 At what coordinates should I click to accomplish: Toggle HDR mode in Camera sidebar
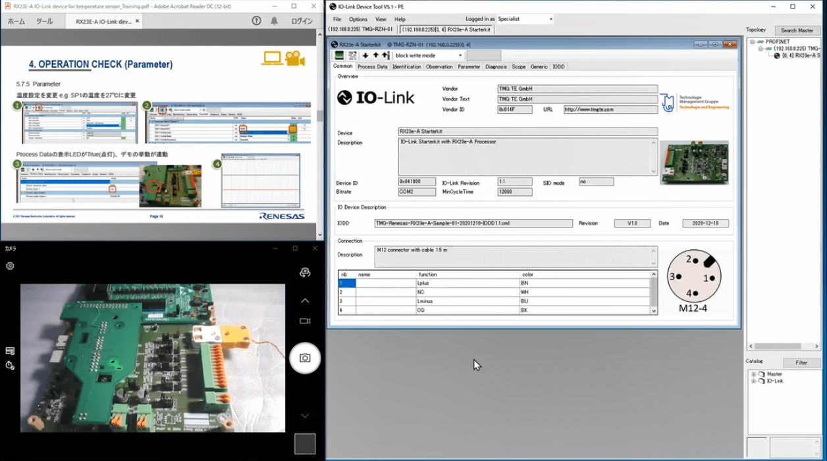click(9, 350)
